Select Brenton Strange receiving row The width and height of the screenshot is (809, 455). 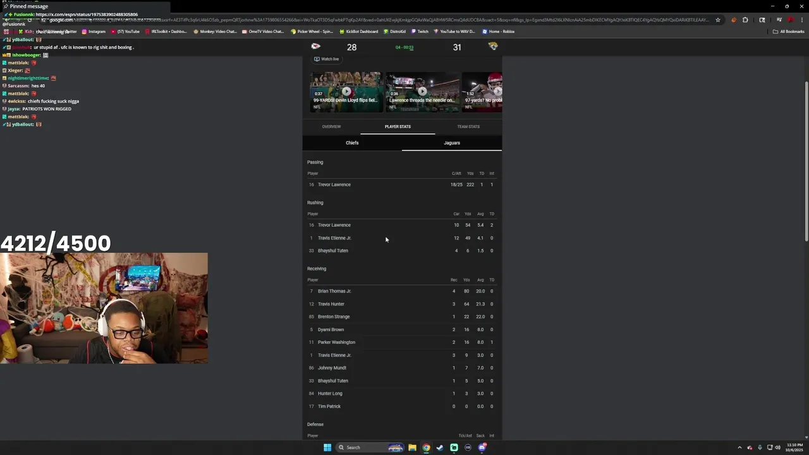(402, 317)
